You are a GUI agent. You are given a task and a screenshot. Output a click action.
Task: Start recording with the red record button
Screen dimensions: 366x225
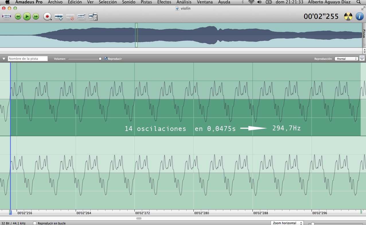click(47, 17)
